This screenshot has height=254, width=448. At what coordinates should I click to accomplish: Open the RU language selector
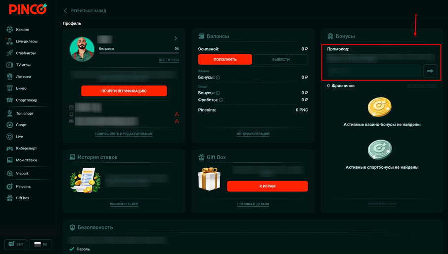41,244
